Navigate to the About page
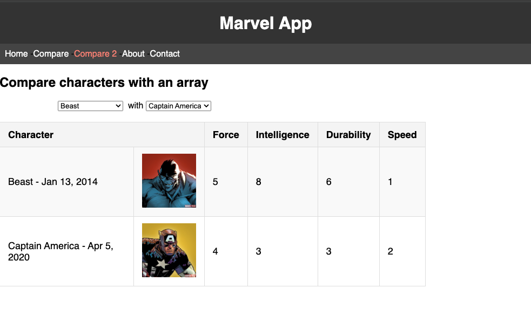 pos(133,54)
